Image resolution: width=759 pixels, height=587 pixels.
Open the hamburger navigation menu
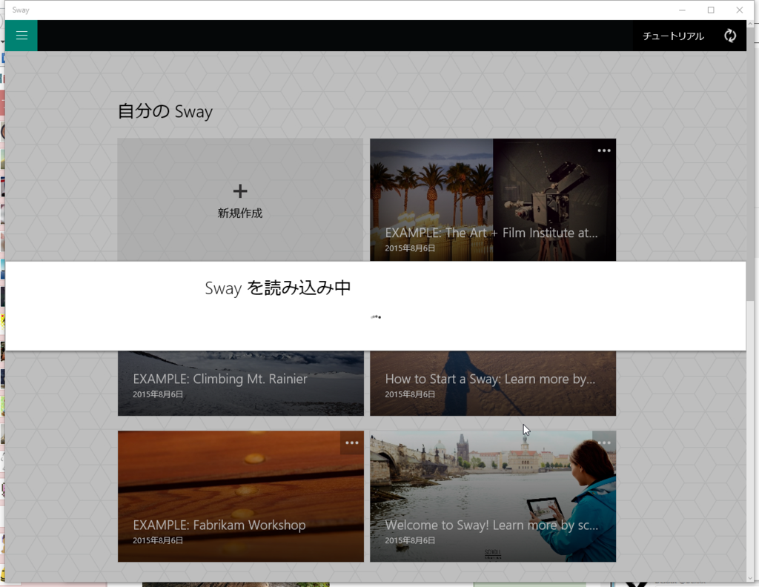(x=21, y=36)
